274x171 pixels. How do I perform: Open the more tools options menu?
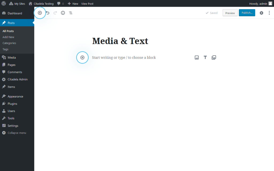point(269,13)
